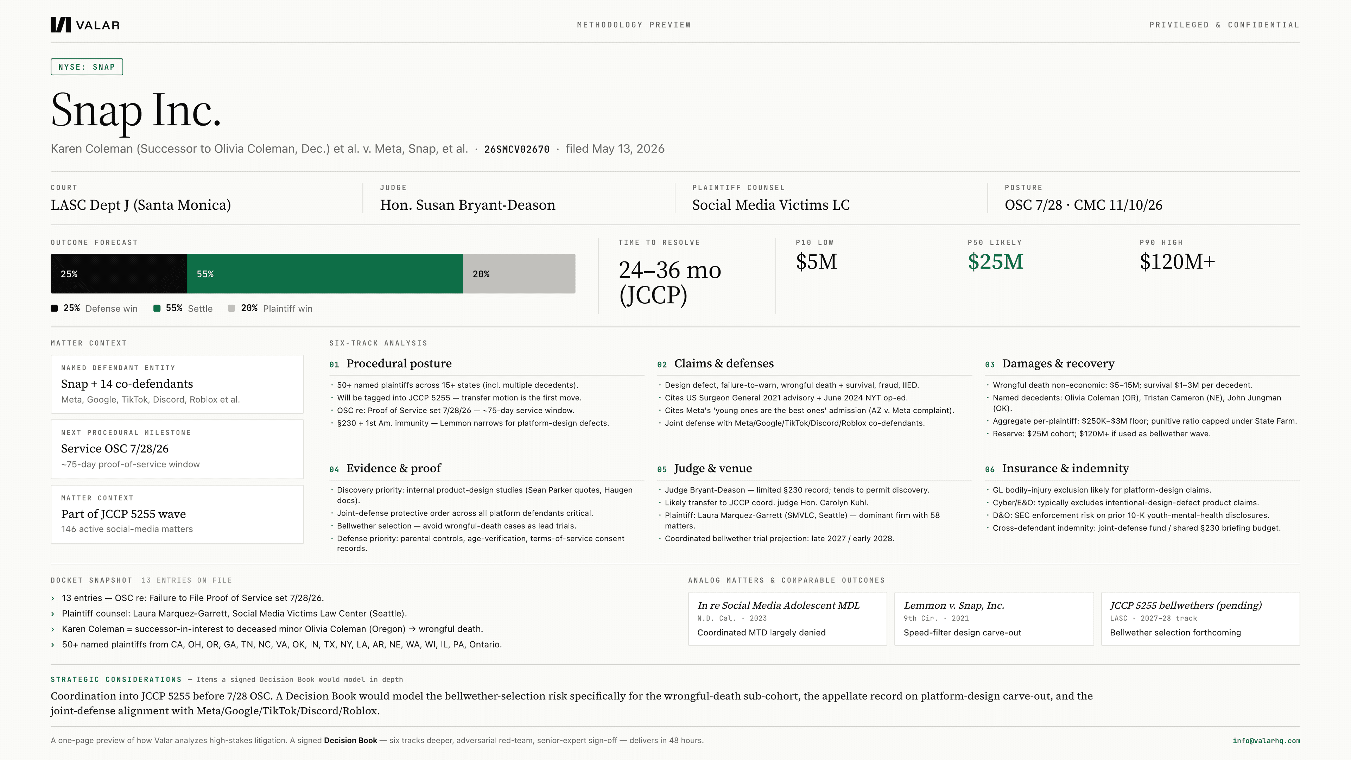This screenshot has width=1351, height=760.
Task: Click the '146 active social-media matters' text
Action: (x=127, y=529)
